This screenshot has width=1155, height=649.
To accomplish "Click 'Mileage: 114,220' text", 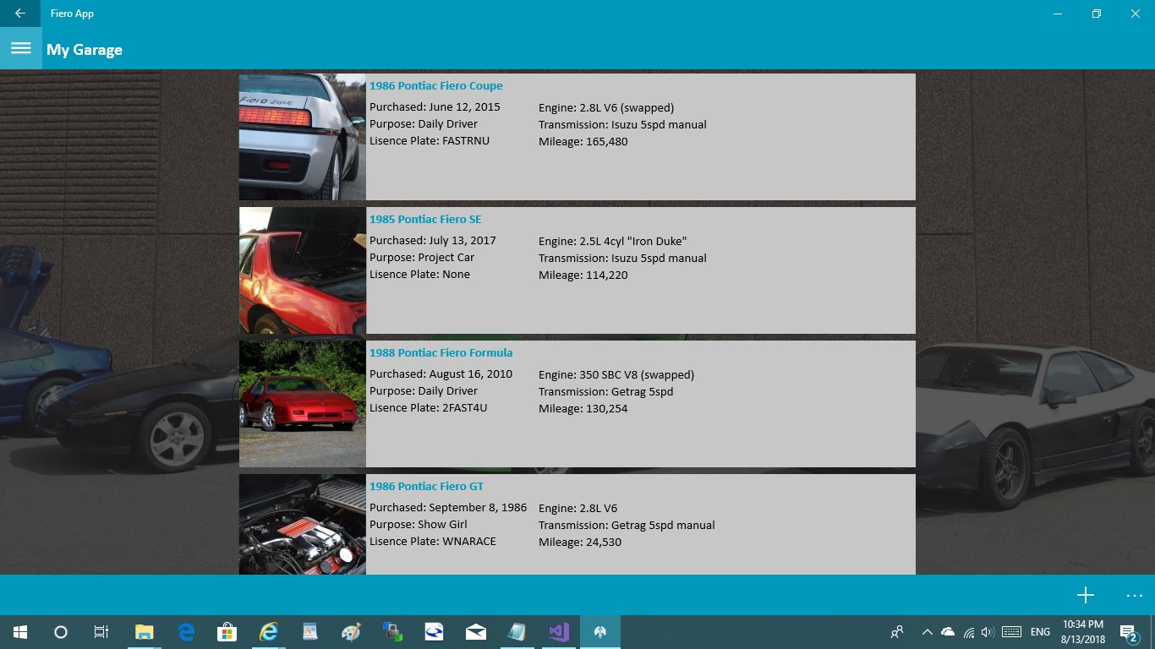I will [x=583, y=275].
